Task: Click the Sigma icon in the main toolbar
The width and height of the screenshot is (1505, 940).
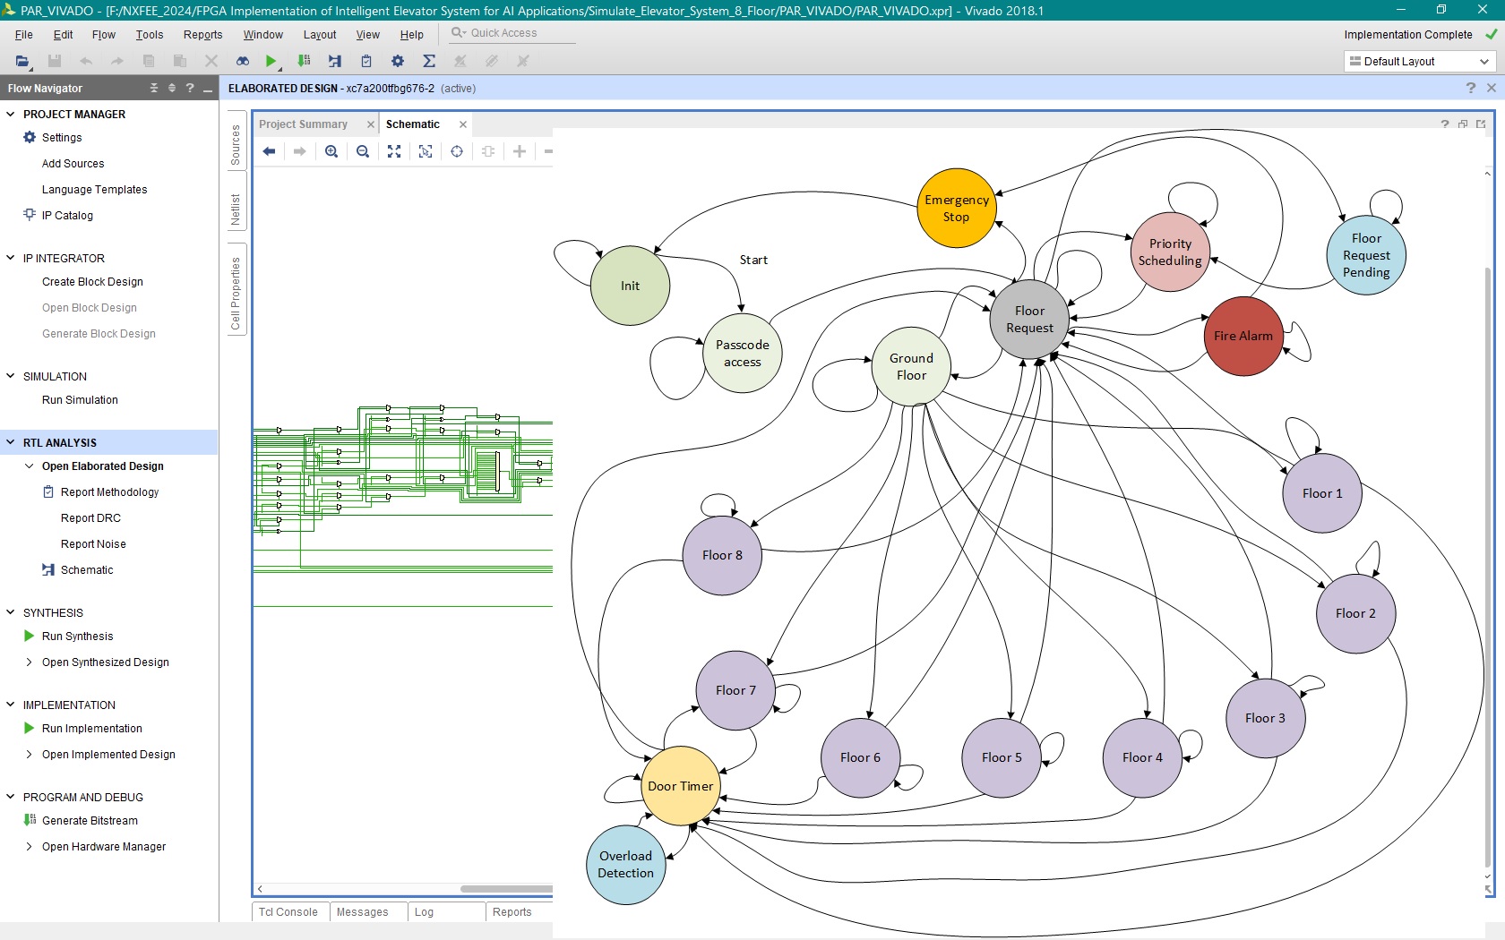Action: pos(429,61)
